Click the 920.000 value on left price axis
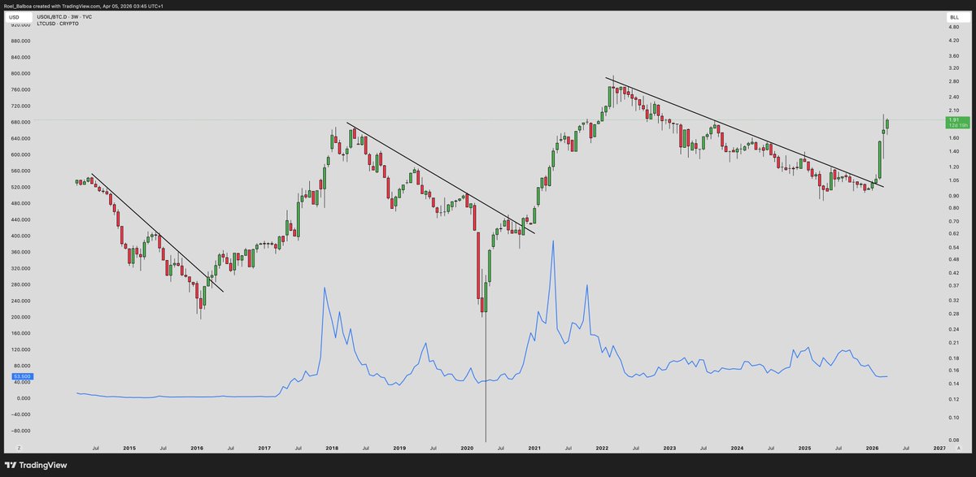This screenshot has width=976, height=477. [x=20, y=25]
